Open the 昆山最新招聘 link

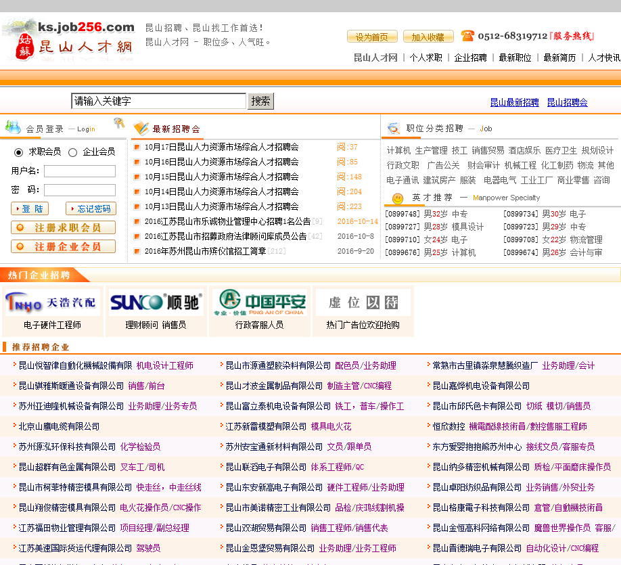pos(515,102)
